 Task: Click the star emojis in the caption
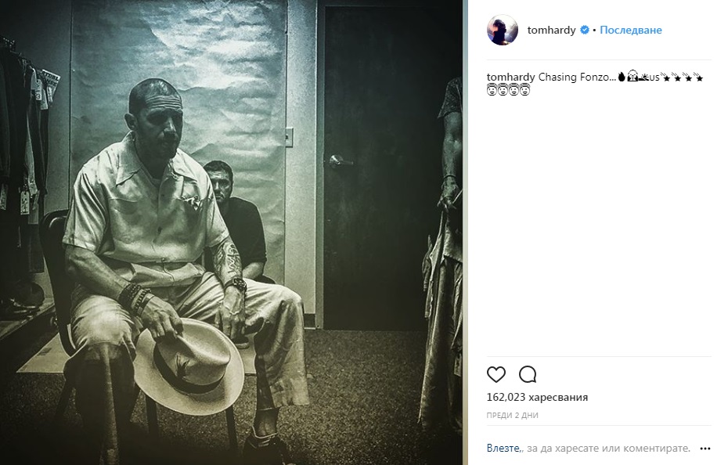[683, 77]
